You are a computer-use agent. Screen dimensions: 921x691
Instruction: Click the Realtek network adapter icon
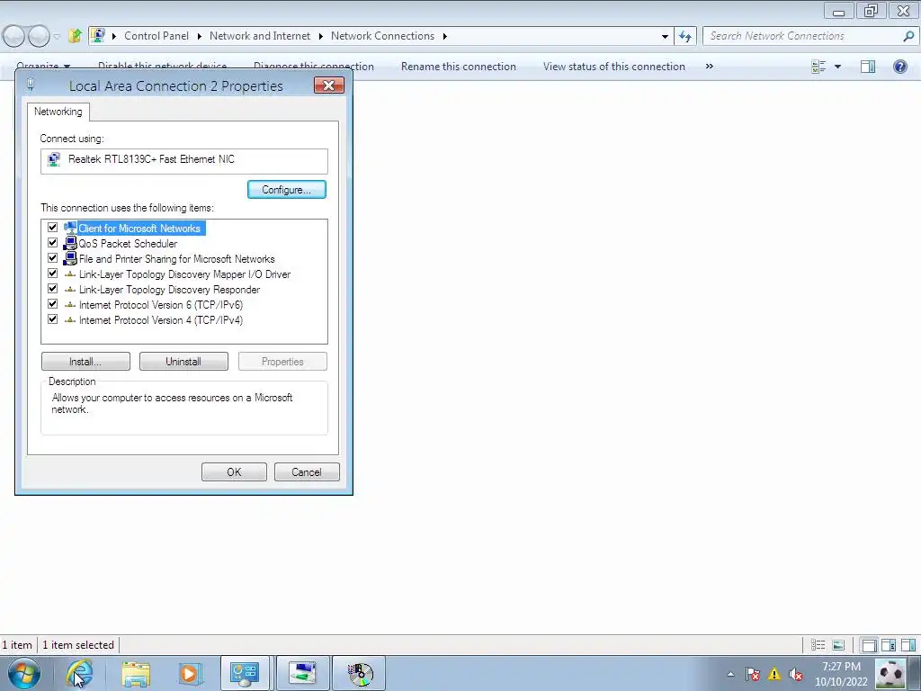(54, 159)
